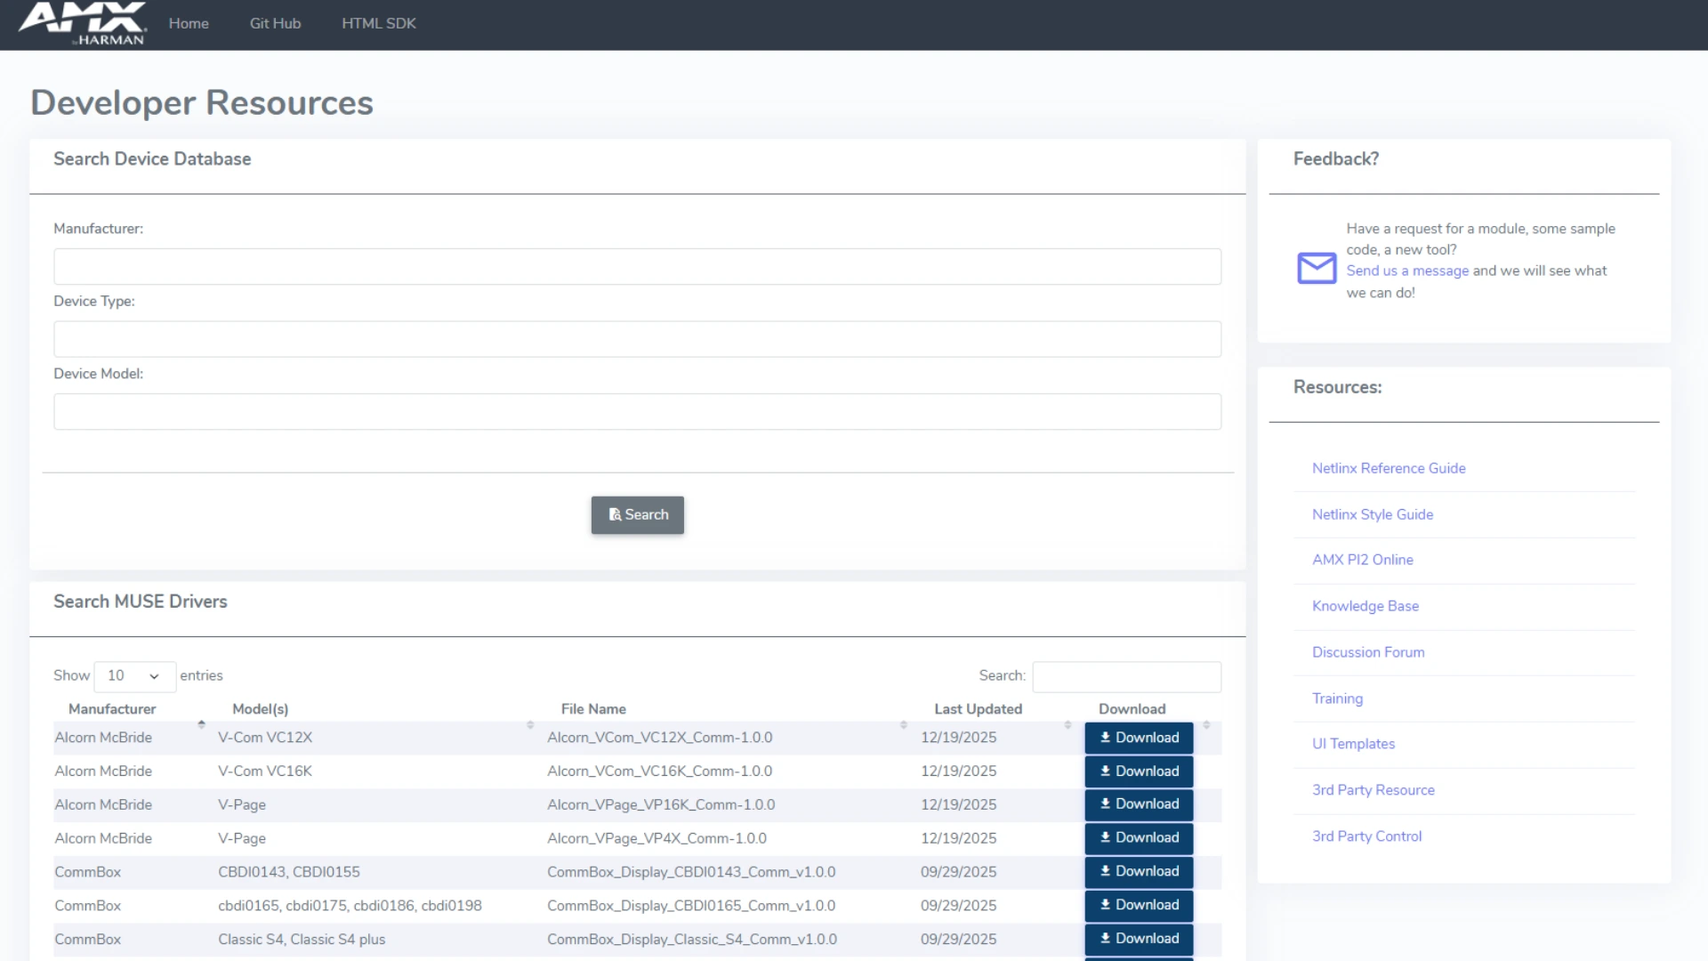
Task: Download CommBox CBDI0143 display driver
Action: tap(1139, 872)
